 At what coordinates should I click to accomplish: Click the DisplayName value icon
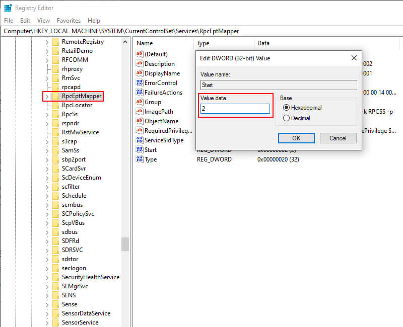click(140, 73)
